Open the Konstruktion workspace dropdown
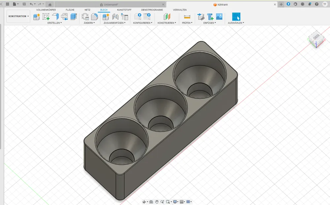The height and width of the screenshot is (205, 330). 18,16
